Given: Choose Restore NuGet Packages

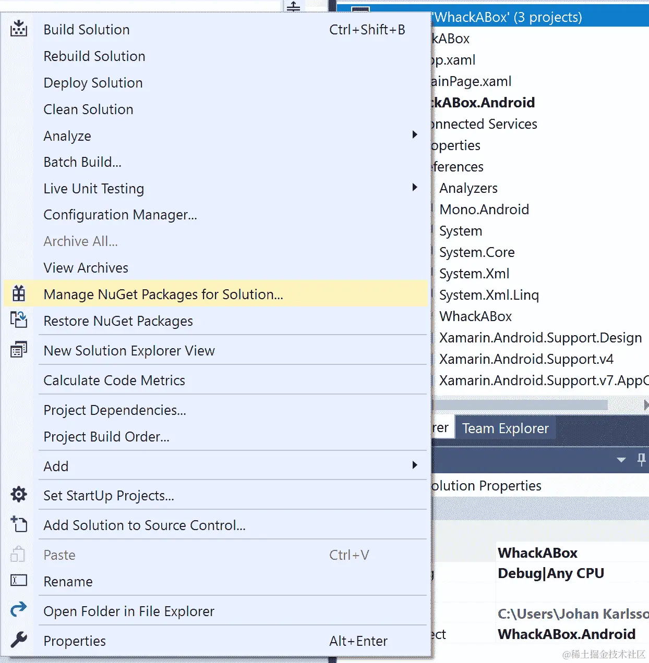Looking at the screenshot, I should click(215, 321).
